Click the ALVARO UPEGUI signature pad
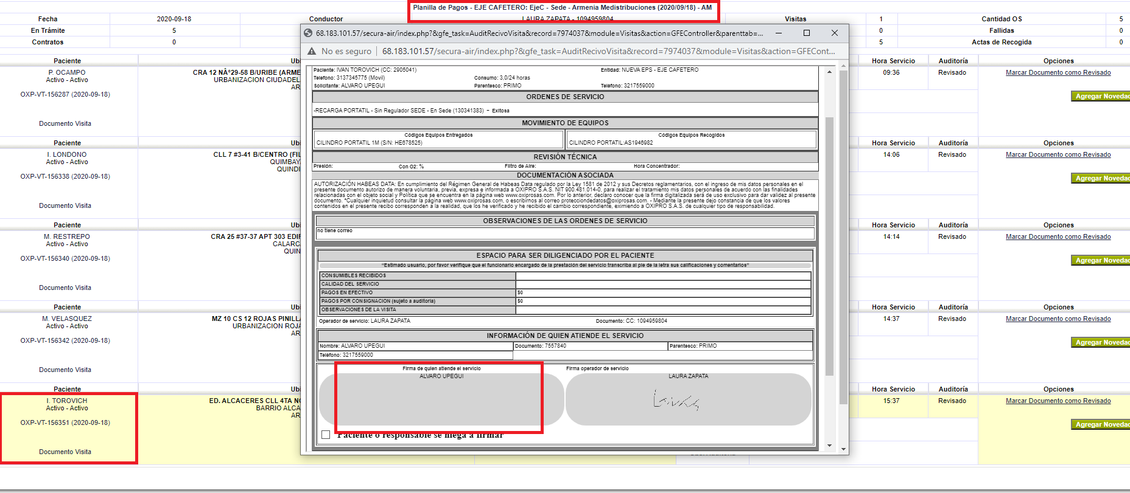Screen dimensions: 1130x493 [441, 399]
